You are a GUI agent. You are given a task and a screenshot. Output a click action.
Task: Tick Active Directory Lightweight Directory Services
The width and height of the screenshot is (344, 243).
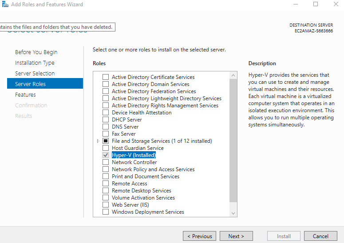pyautogui.click(x=106, y=98)
